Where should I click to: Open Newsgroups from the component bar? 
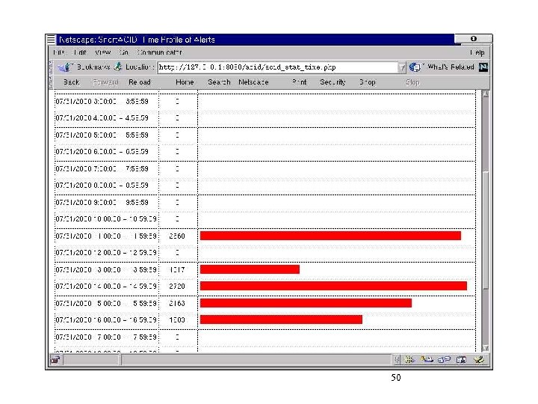(x=444, y=360)
